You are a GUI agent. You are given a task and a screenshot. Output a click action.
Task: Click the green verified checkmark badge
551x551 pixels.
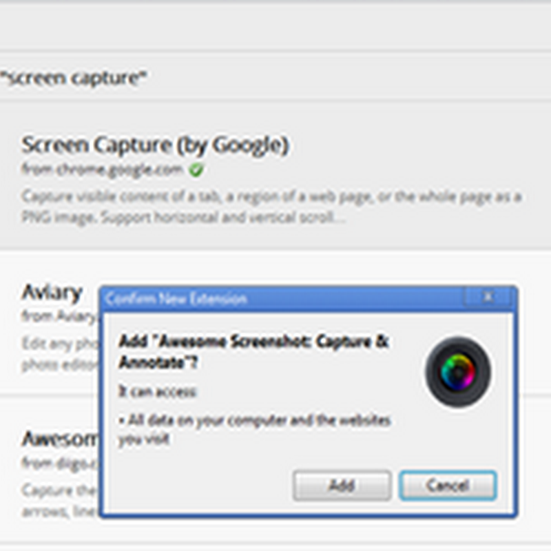coord(195,169)
